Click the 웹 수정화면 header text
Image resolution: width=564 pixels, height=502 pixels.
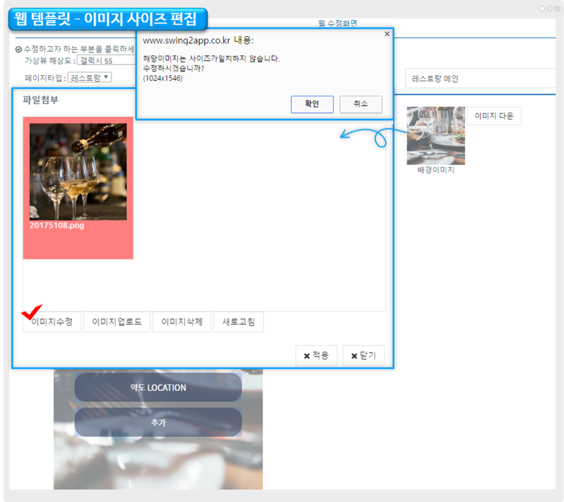[x=337, y=23]
